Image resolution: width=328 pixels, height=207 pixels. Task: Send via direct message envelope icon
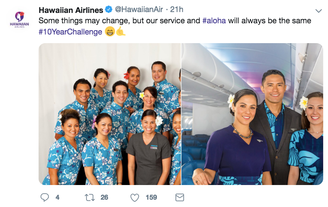(180, 197)
